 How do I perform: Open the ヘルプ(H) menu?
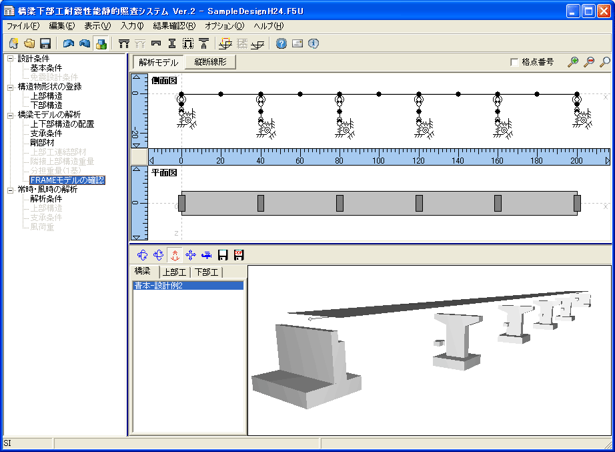pyautogui.click(x=269, y=26)
